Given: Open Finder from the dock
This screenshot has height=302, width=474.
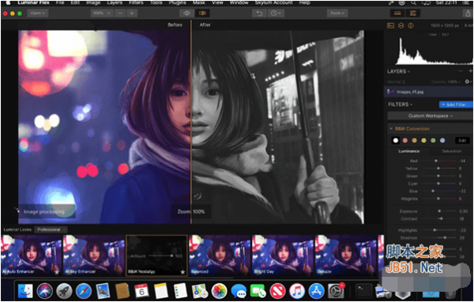Looking at the screenshot, I should pyautogui.click(x=25, y=291).
